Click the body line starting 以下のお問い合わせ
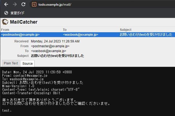This screenshot has width=175, height=116. pyautogui.click(x=56, y=103)
